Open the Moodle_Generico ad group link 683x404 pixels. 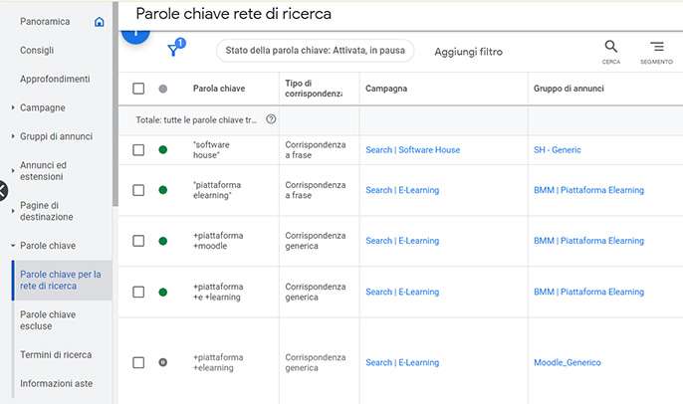pyautogui.click(x=567, y=362)
